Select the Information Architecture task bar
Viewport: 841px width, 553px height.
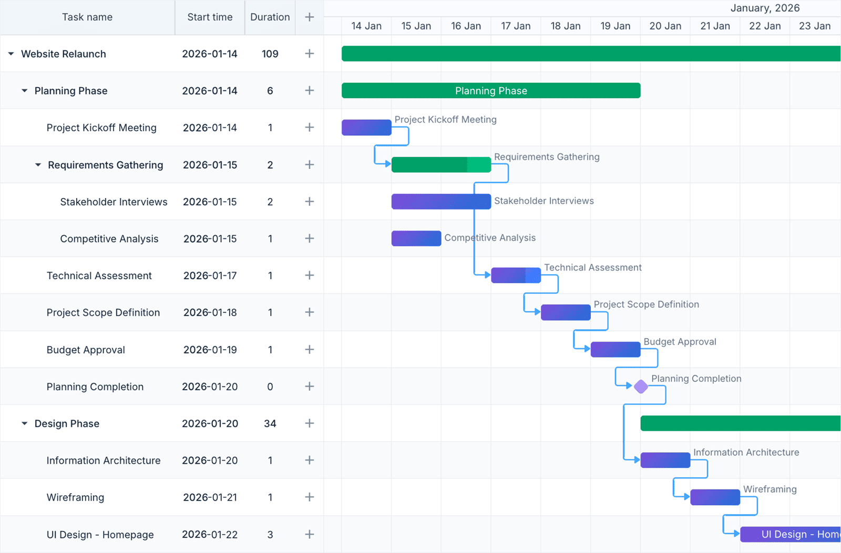665,460
